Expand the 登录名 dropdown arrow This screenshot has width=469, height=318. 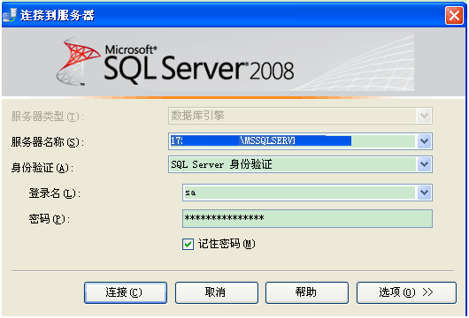coord(424,193)
